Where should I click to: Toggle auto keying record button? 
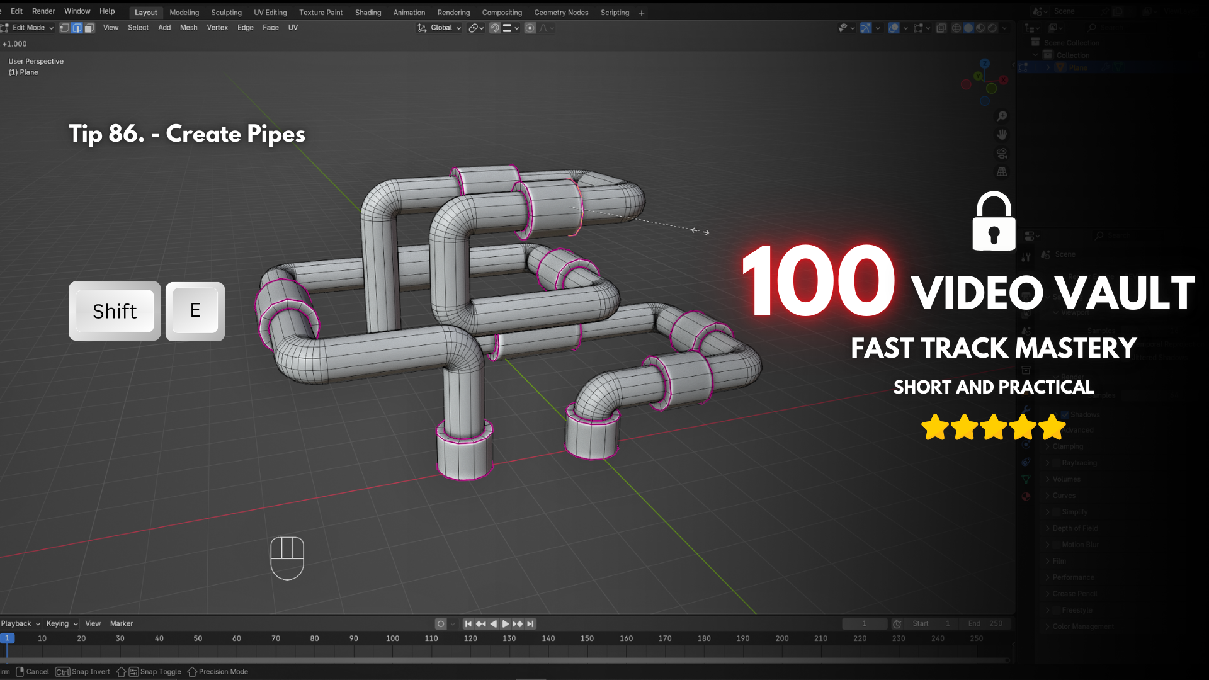(x=441, y=623)
